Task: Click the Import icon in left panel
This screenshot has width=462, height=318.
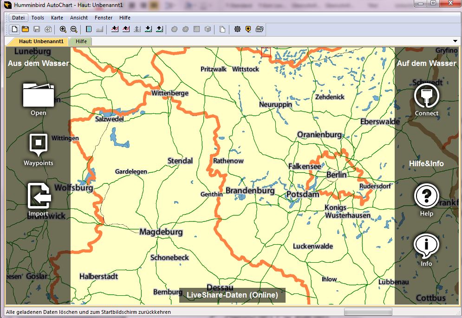Action: (39, 195)
